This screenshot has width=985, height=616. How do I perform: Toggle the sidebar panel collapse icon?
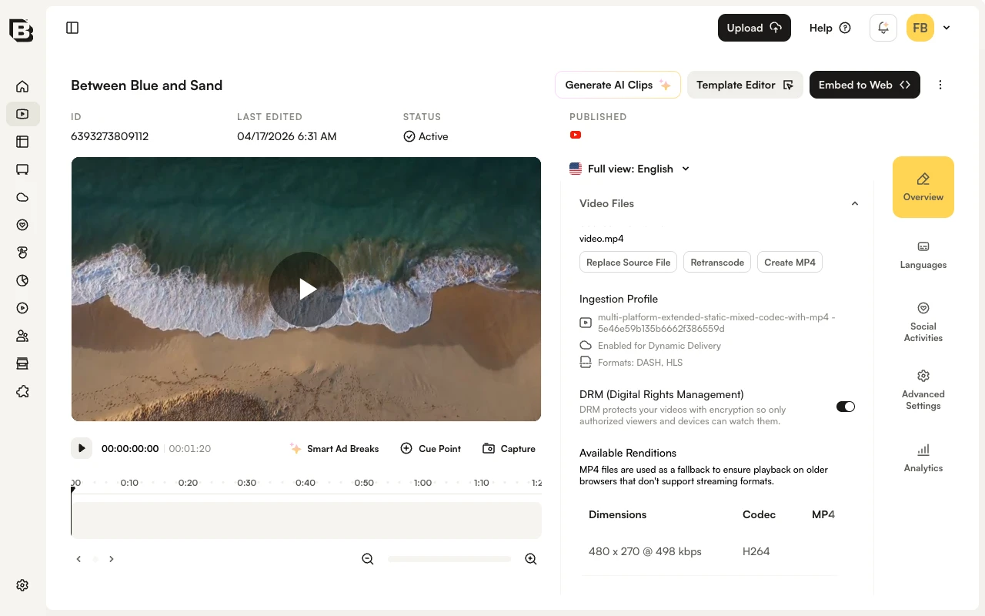72,28
